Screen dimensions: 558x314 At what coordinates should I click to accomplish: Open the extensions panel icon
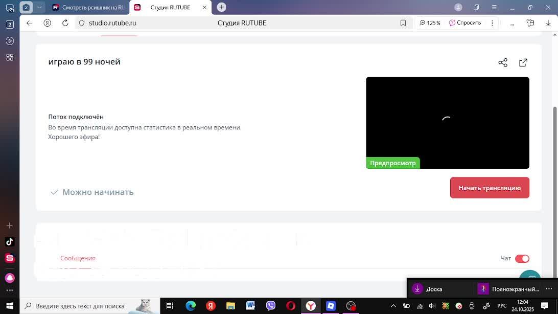pos(530,23)
